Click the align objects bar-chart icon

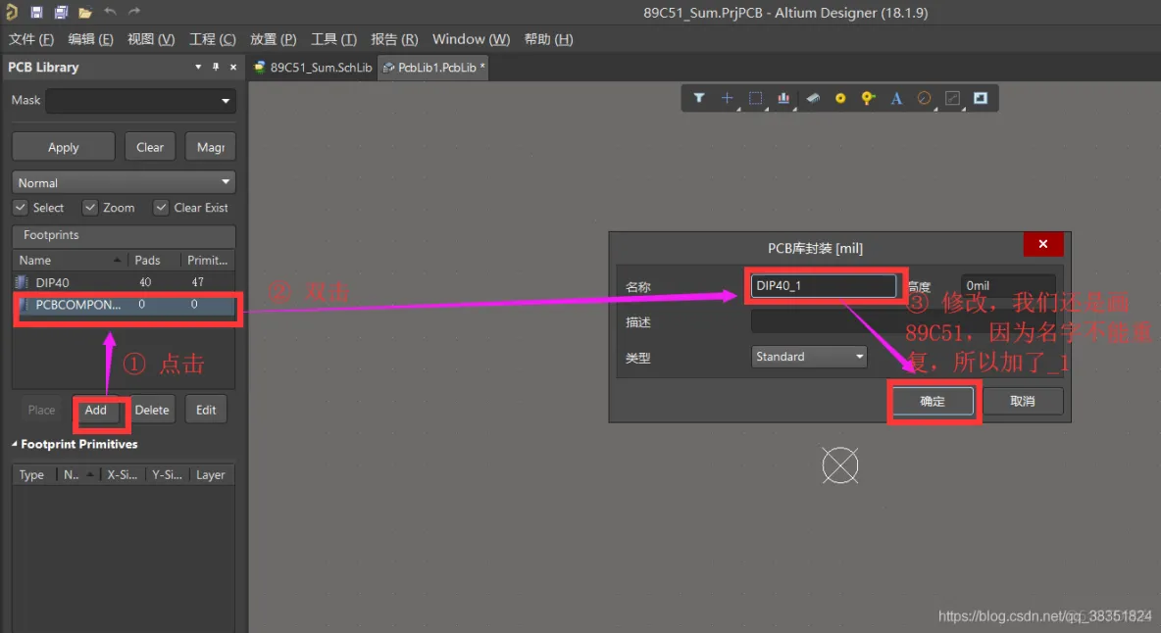[x=783, y=98]
